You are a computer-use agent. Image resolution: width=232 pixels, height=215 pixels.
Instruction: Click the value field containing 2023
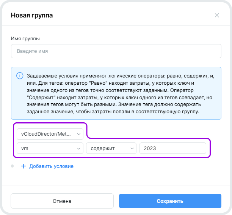[173, 149]
